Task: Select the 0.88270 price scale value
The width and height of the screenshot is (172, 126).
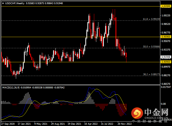Action: [166, 75]
